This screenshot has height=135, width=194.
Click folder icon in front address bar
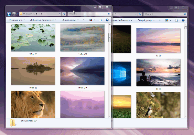coord(21,14)
